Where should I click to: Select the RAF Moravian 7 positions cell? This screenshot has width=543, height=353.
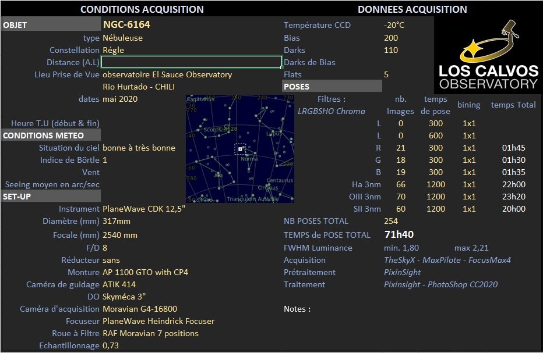click(151, 333)
